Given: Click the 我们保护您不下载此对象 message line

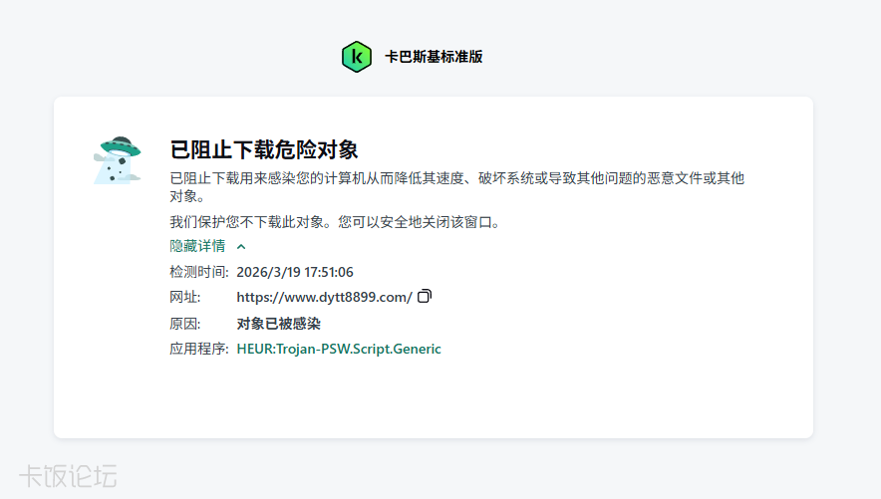Looking at the screenshot, I should click(x=335, y=222).
